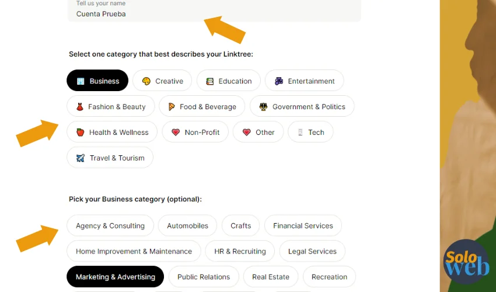Image resolution: width=496 pixels, height=292 pixels.
Task: Select the Government & Politics scales icon
Action: pyautogui.click(x=263, y=107)
